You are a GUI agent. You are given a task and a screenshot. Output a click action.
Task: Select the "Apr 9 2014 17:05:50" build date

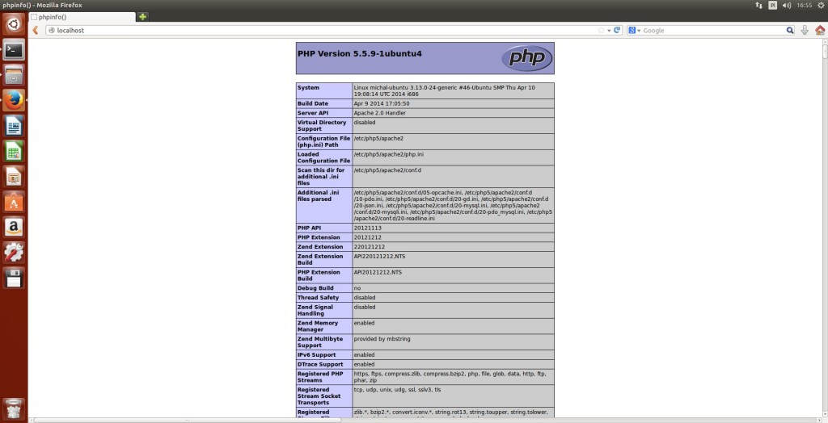tap(382, 103)
